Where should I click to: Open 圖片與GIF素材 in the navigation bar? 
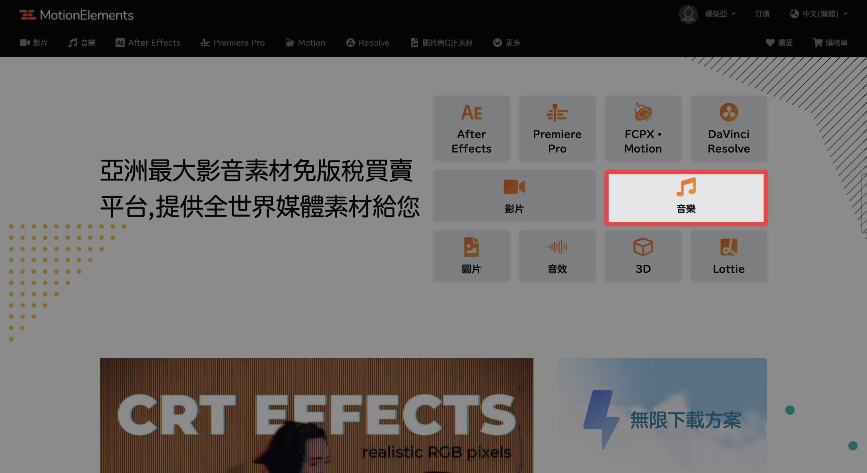click(x=442, y=43)
